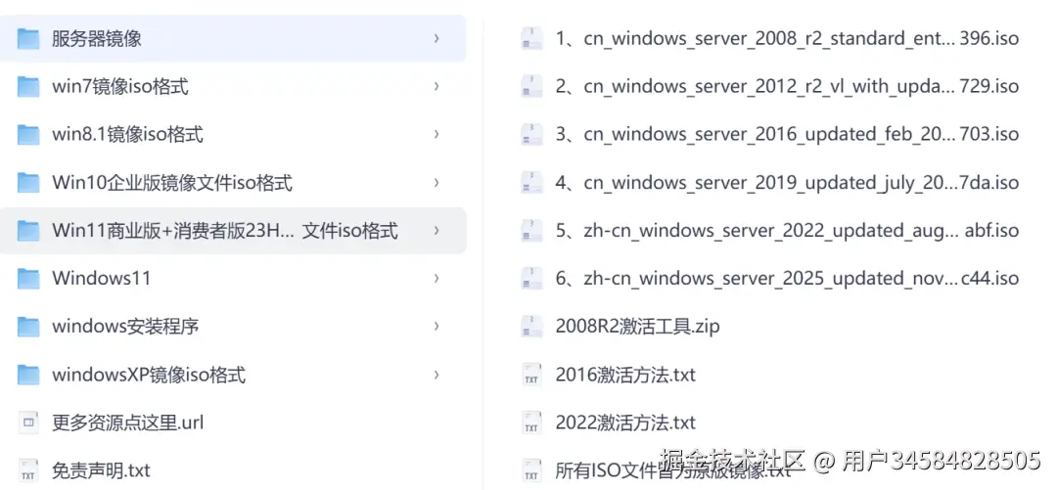Viewport: 1057px width, 490px height.
Task: Select the Win10企业版镜像文件iso格式 folder name
Action: pyautogui.click(x=172, y=183)
